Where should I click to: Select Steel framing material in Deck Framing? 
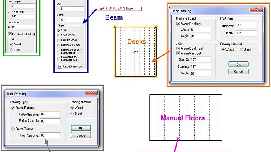coord(242,50)
